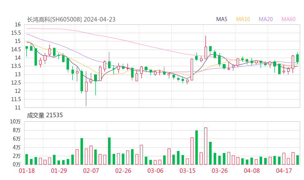
Task: Click the 2万 volume axis label
Action: tap(16, 156)
